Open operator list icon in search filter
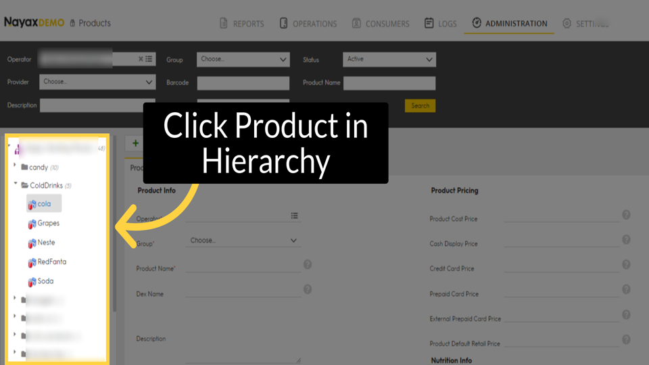Viewport: 649px width, 365px height. point(149,59)
